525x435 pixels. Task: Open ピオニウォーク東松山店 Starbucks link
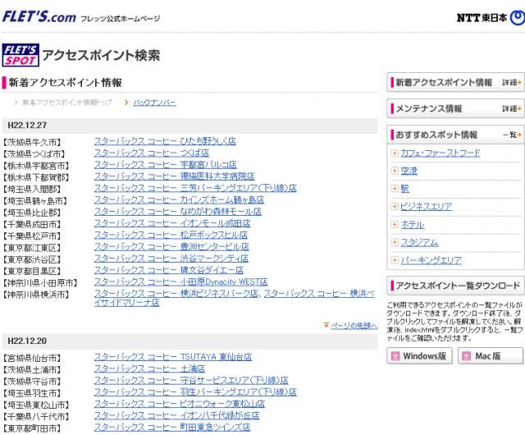(180, 404)
